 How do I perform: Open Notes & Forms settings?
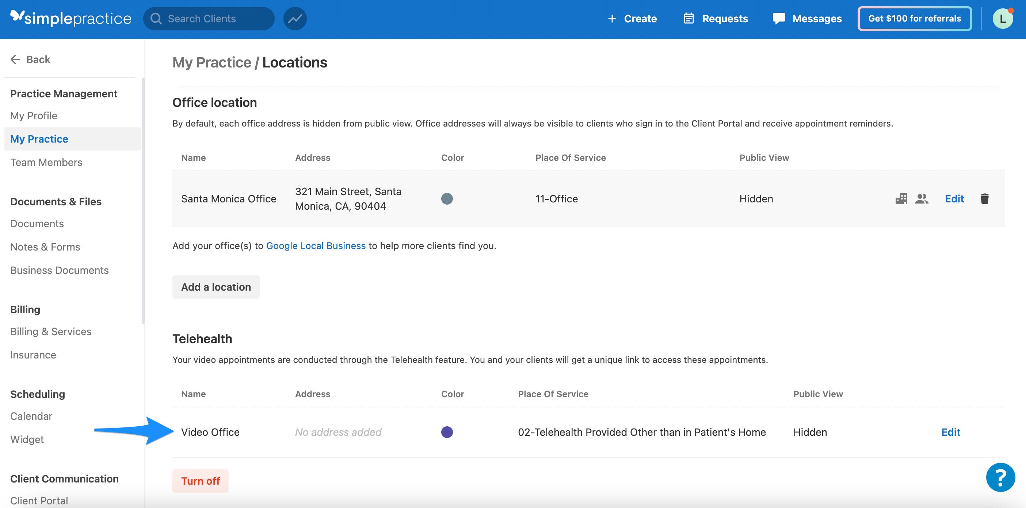[x=45, y=247]
